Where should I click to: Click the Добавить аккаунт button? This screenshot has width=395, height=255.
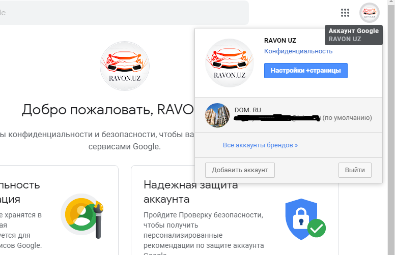click(240, 170)
